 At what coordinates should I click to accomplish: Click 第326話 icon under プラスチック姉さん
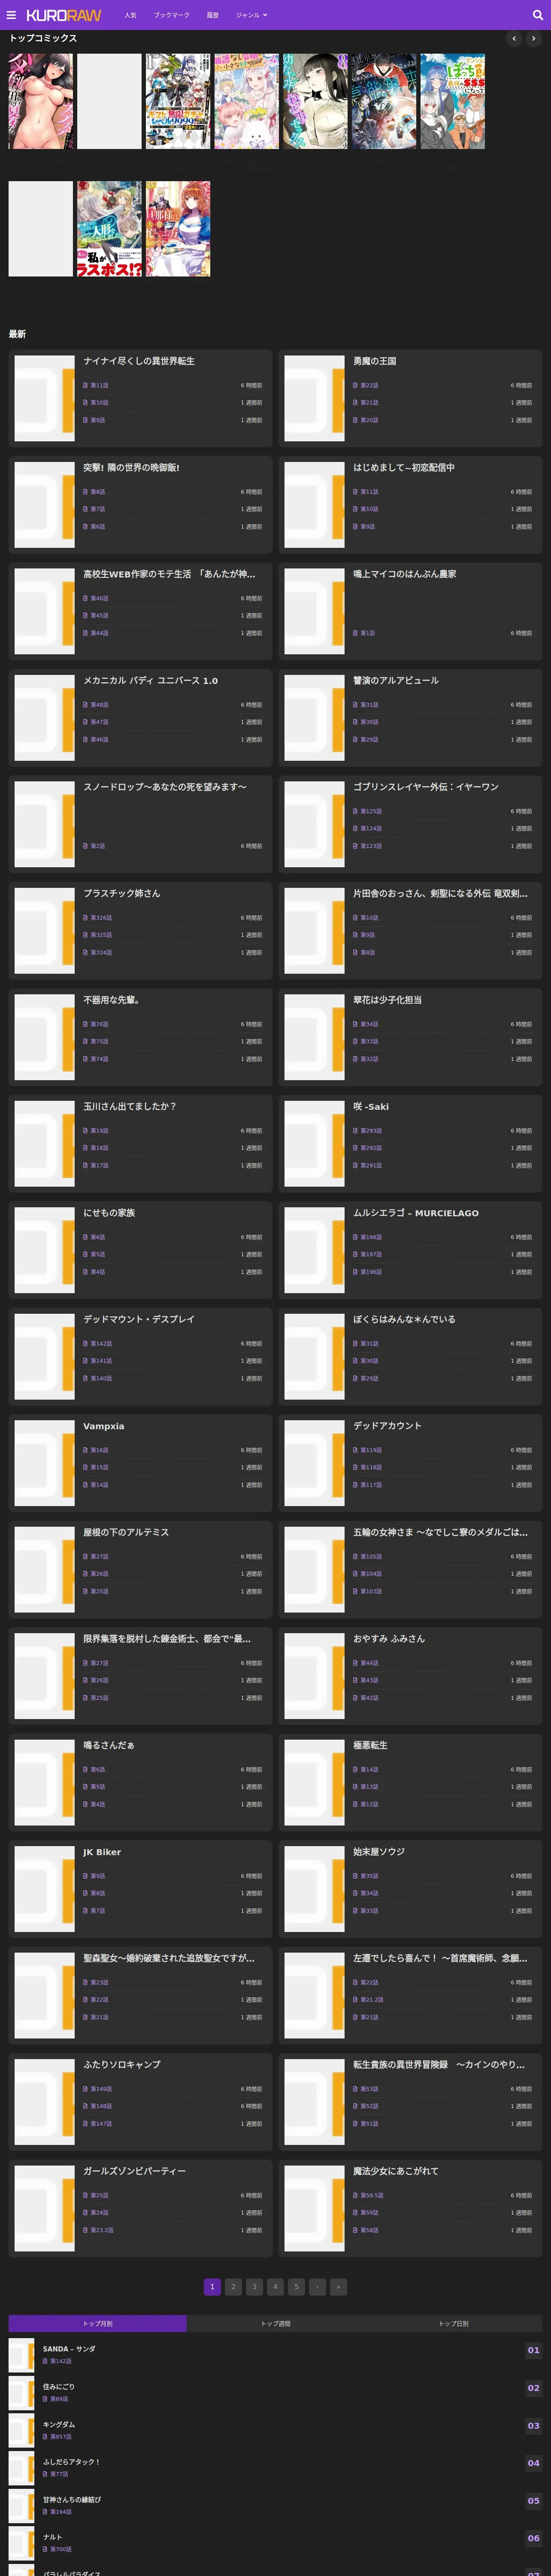[85, 918]
